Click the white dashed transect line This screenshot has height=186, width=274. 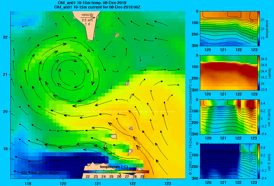click(110, 112)
